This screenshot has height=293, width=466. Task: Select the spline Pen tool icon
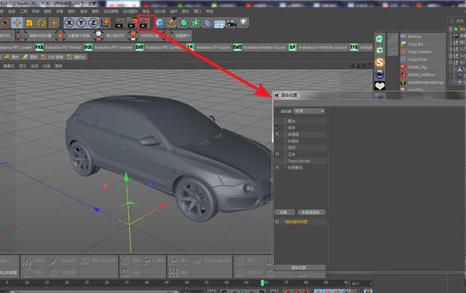coord(172,23)
